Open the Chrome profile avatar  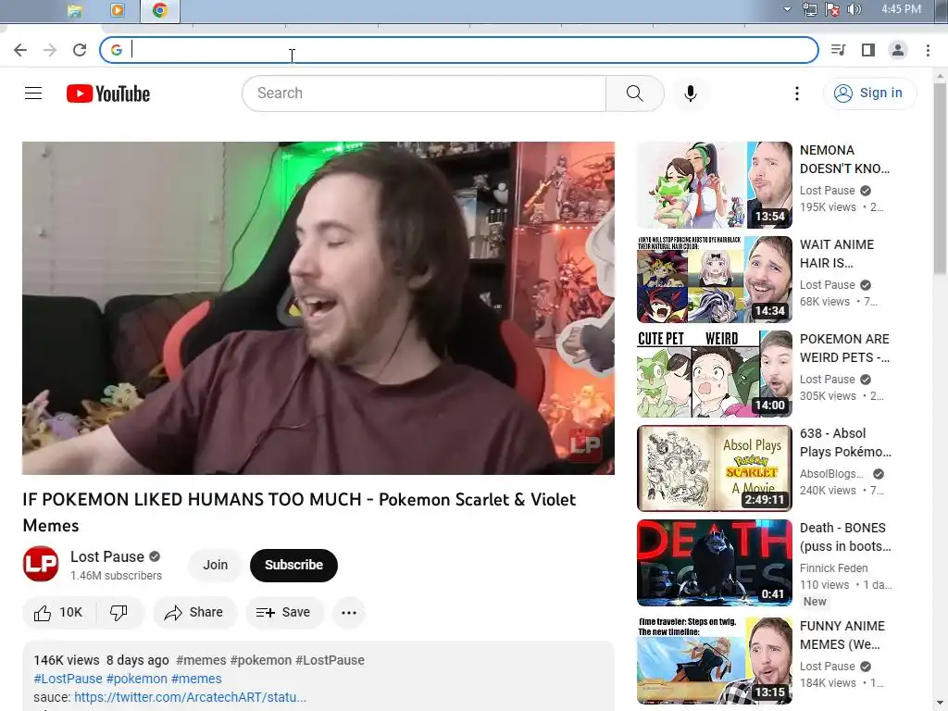pos(898,50)
